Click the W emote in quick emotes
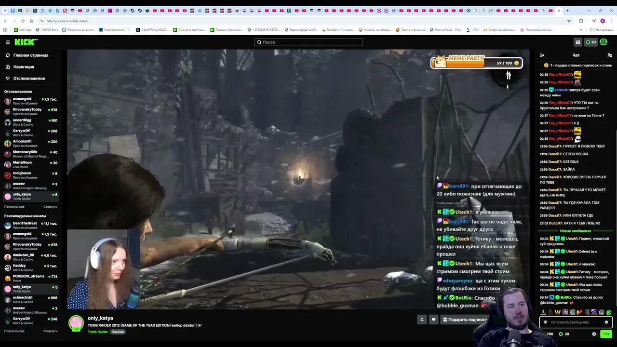The height and width of the screenshot is (347, 617). tap(558, 313)
